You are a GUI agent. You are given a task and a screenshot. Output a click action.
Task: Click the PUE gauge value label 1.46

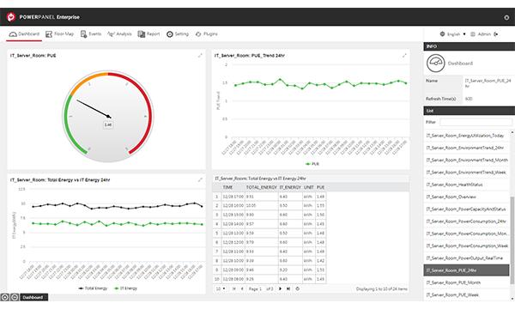click(x=108, y=124)
